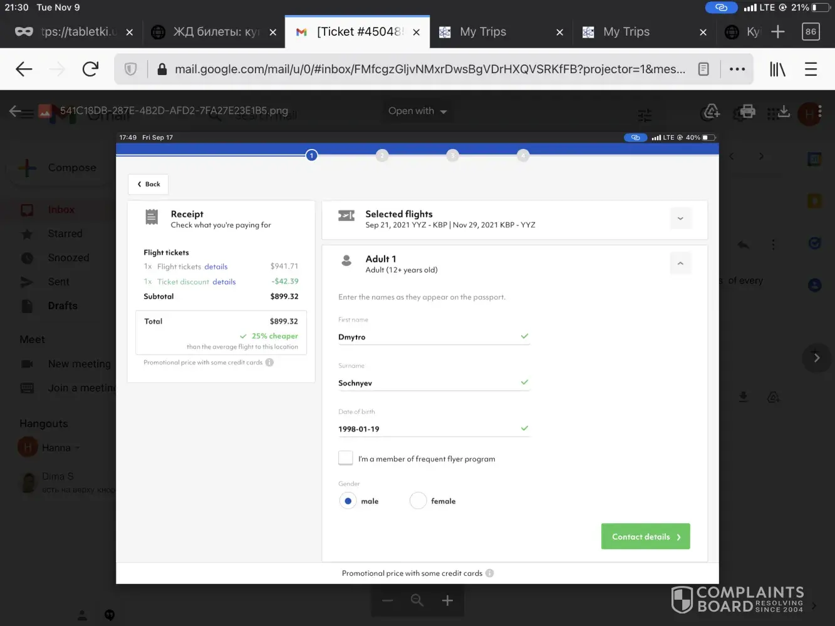Open Flight tickets details link
Image resolution: width=835 pixels, height=626 pixels.
click(216, 267)
